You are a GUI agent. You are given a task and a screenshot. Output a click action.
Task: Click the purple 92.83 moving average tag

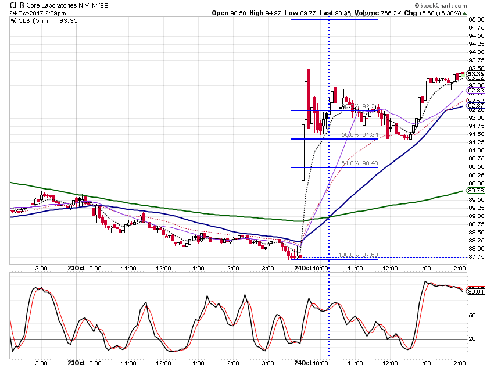(x=476, y=91)
